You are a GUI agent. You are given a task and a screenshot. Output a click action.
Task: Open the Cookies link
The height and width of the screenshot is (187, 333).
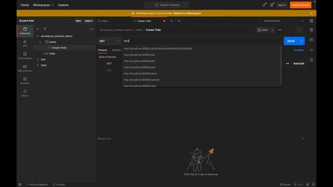pos(299,50)
